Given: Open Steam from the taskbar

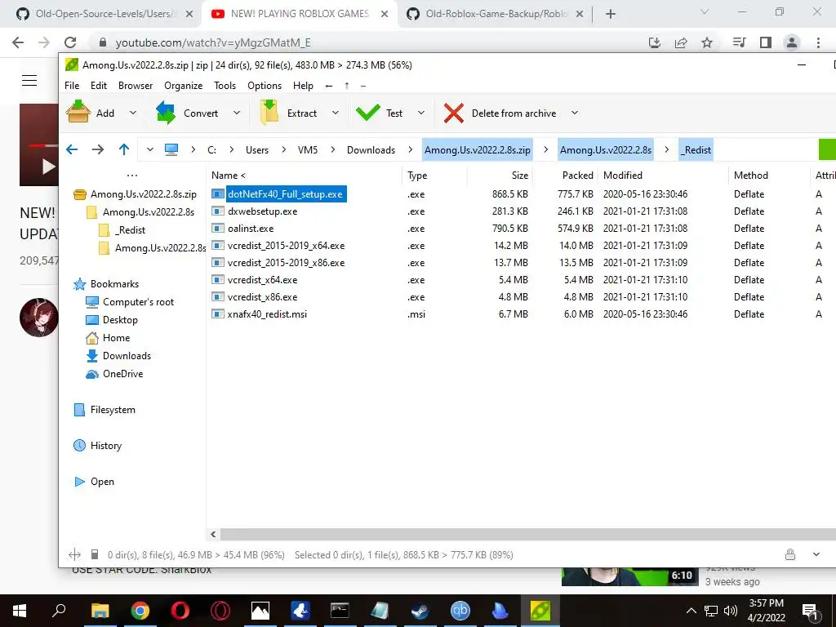Looking at the screenshot, I should [x=420, y=611].
